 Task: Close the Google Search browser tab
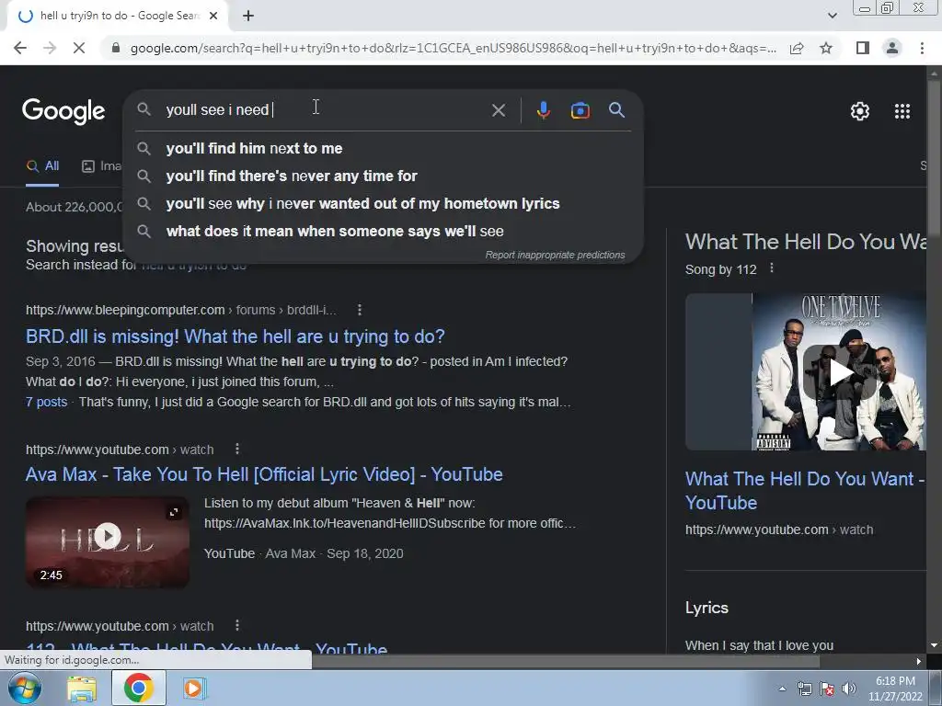click(213, 16)
